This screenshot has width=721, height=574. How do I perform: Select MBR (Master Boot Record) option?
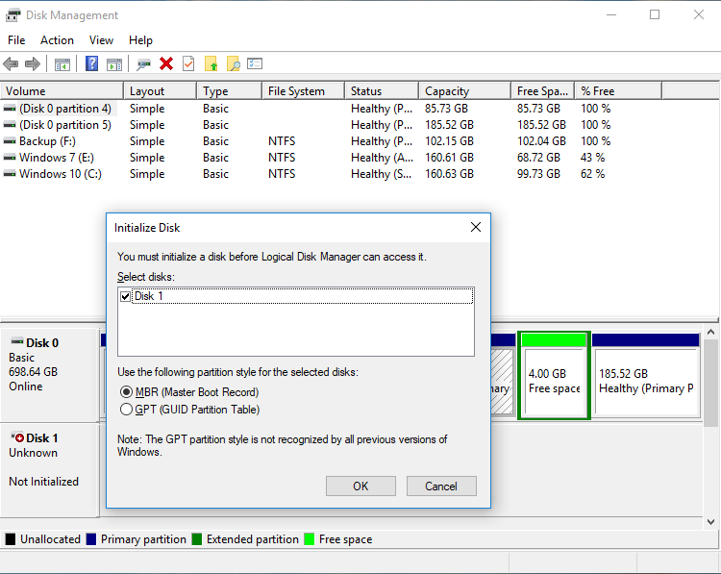(126, 392)
